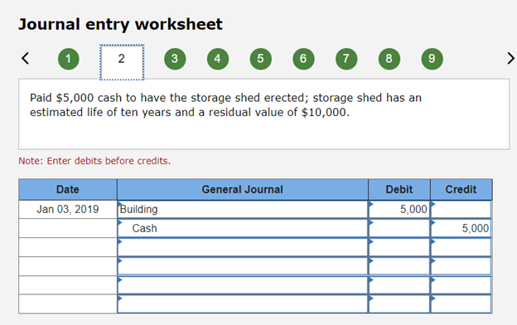517x325 pixels.
Task: Open the Building account dropdown cell
Action: pos(242,209)
